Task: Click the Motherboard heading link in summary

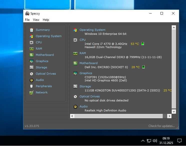Action: (88, 63)
